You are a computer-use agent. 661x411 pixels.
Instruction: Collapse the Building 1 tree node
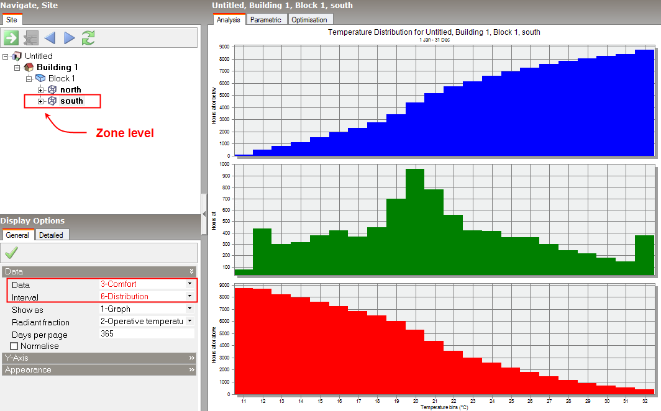point(17,68)
